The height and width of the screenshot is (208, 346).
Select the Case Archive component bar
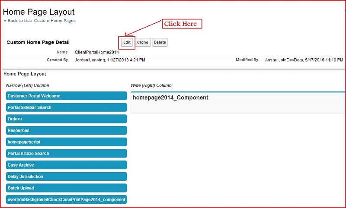click(67, 165)
